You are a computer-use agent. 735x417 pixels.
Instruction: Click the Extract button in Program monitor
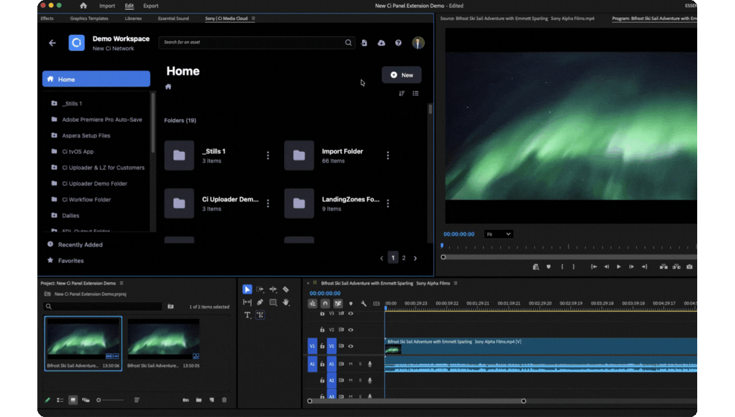[x=677, y=267]
